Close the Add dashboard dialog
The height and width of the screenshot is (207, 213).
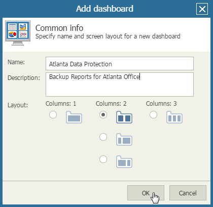click(x=202, y=9)
